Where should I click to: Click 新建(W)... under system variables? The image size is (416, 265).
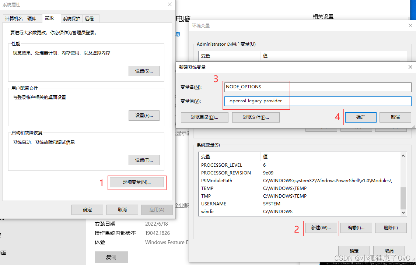(321, 228)
